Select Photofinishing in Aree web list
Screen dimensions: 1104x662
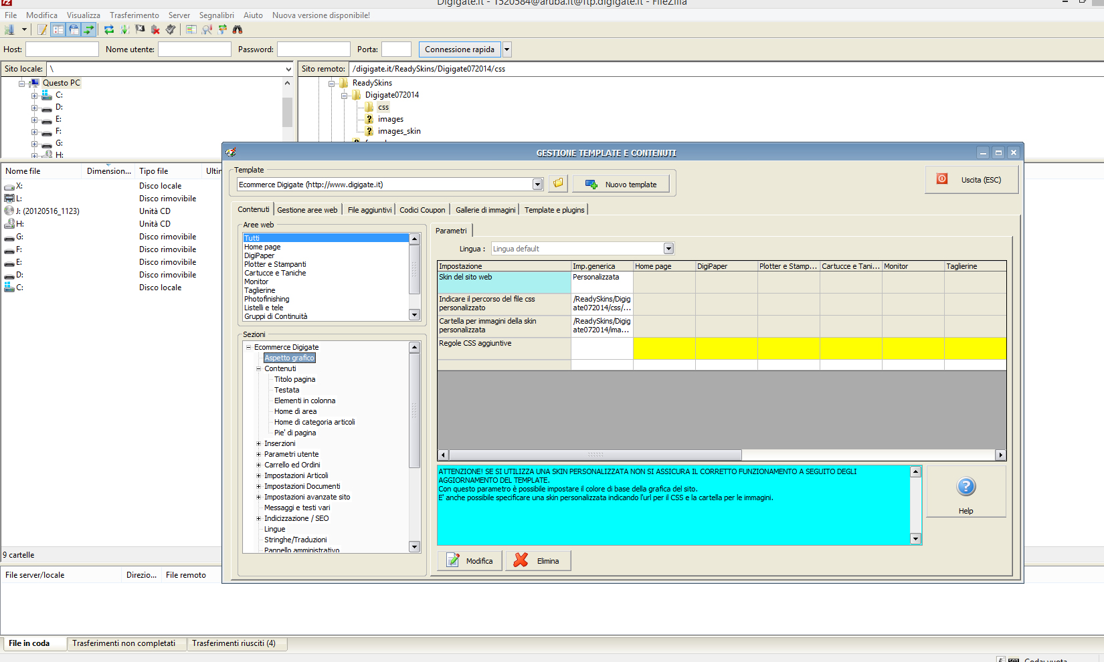(267, 299)
